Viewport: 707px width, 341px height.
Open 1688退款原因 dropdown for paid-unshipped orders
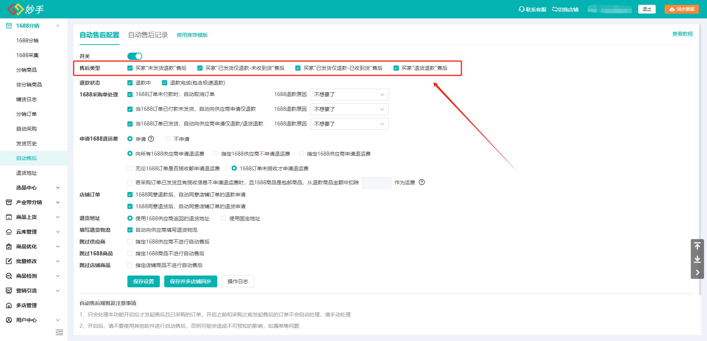click(x=349, y=109)
